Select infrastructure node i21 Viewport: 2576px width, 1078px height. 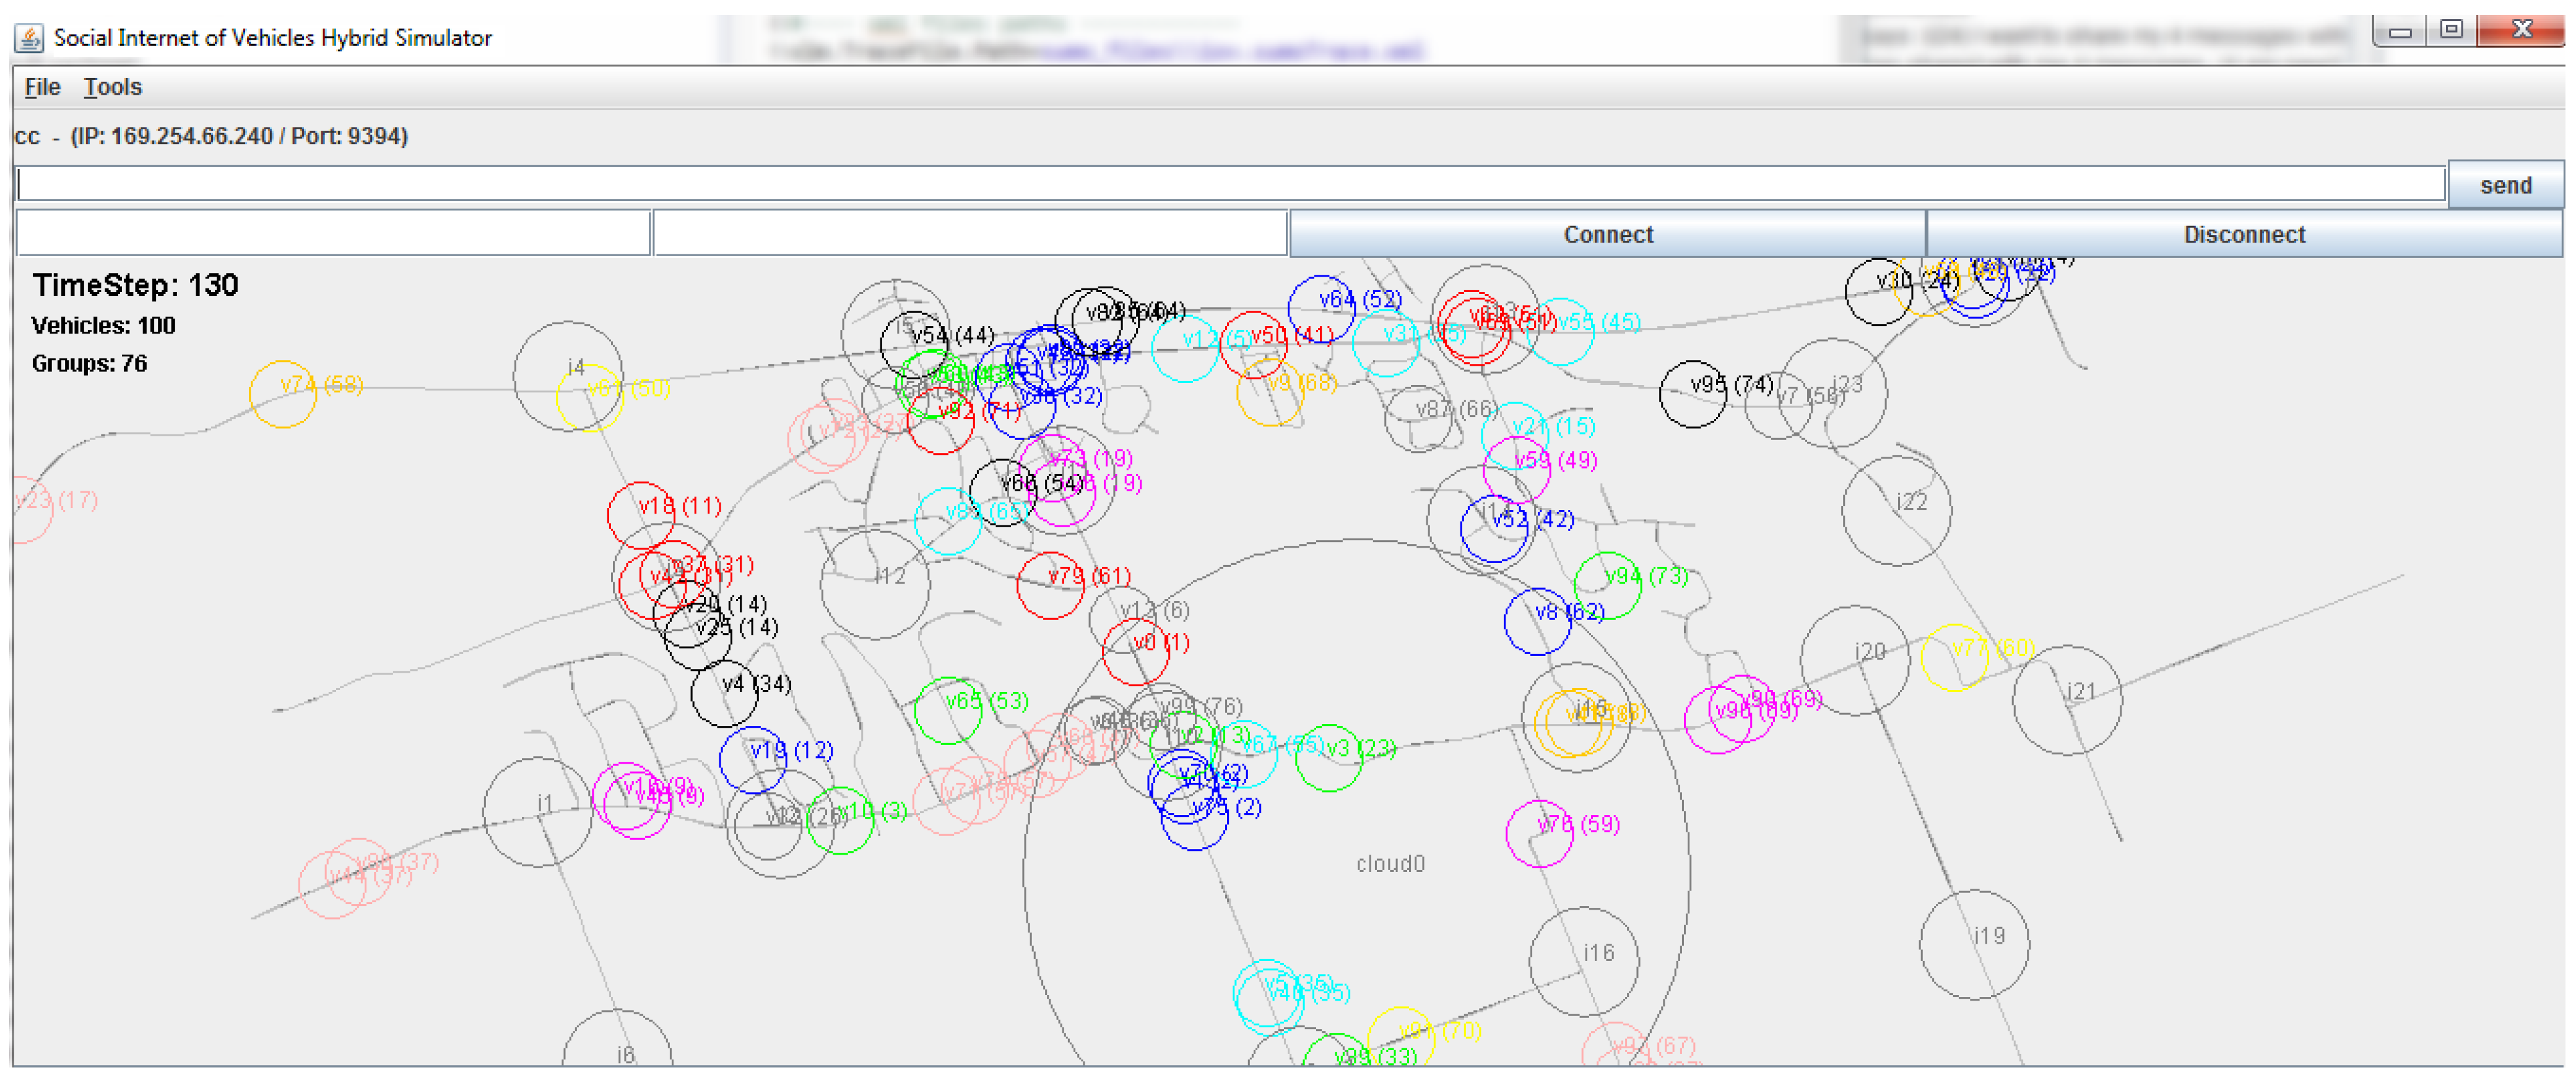tap(2068, 700)
